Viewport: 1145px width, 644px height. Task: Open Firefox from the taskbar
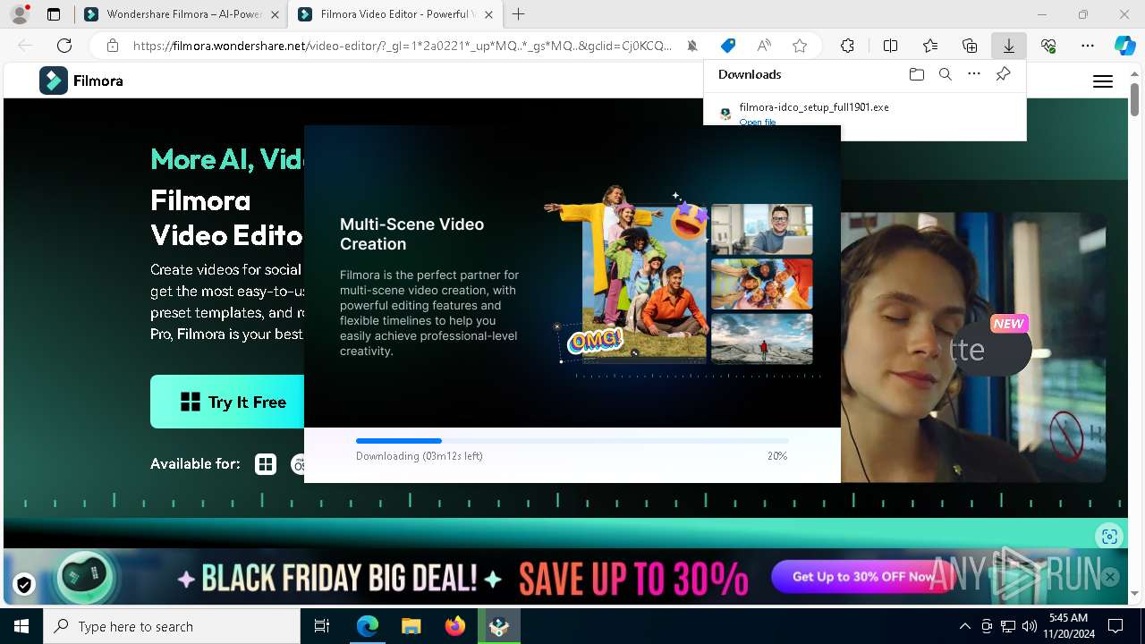pyautogui.click(x=454, y=626)
